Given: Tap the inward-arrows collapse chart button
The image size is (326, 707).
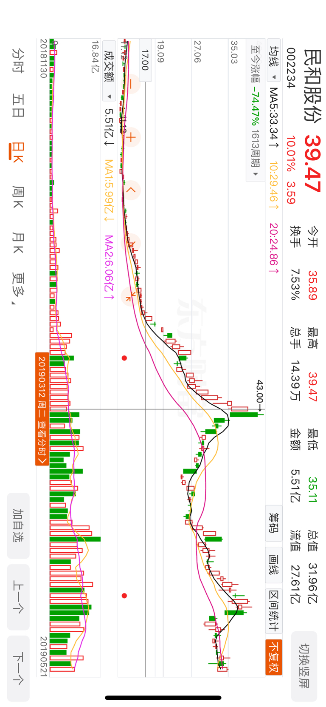Looking at the screenshot, I should click(131, 296).
